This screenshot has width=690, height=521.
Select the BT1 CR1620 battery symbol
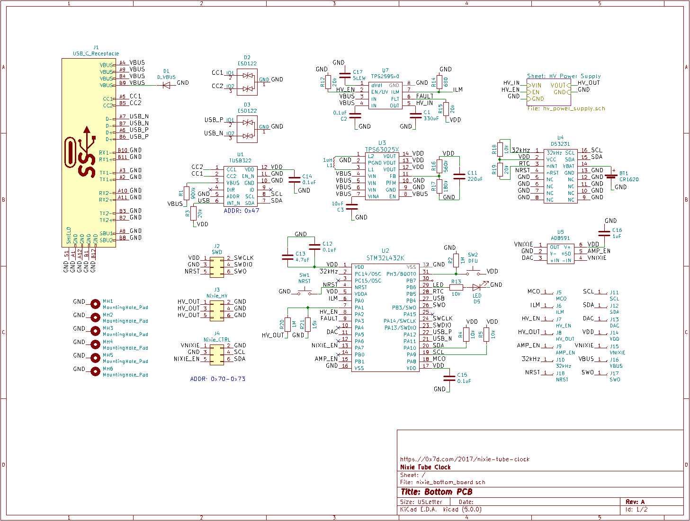click(x=611, y=176)
